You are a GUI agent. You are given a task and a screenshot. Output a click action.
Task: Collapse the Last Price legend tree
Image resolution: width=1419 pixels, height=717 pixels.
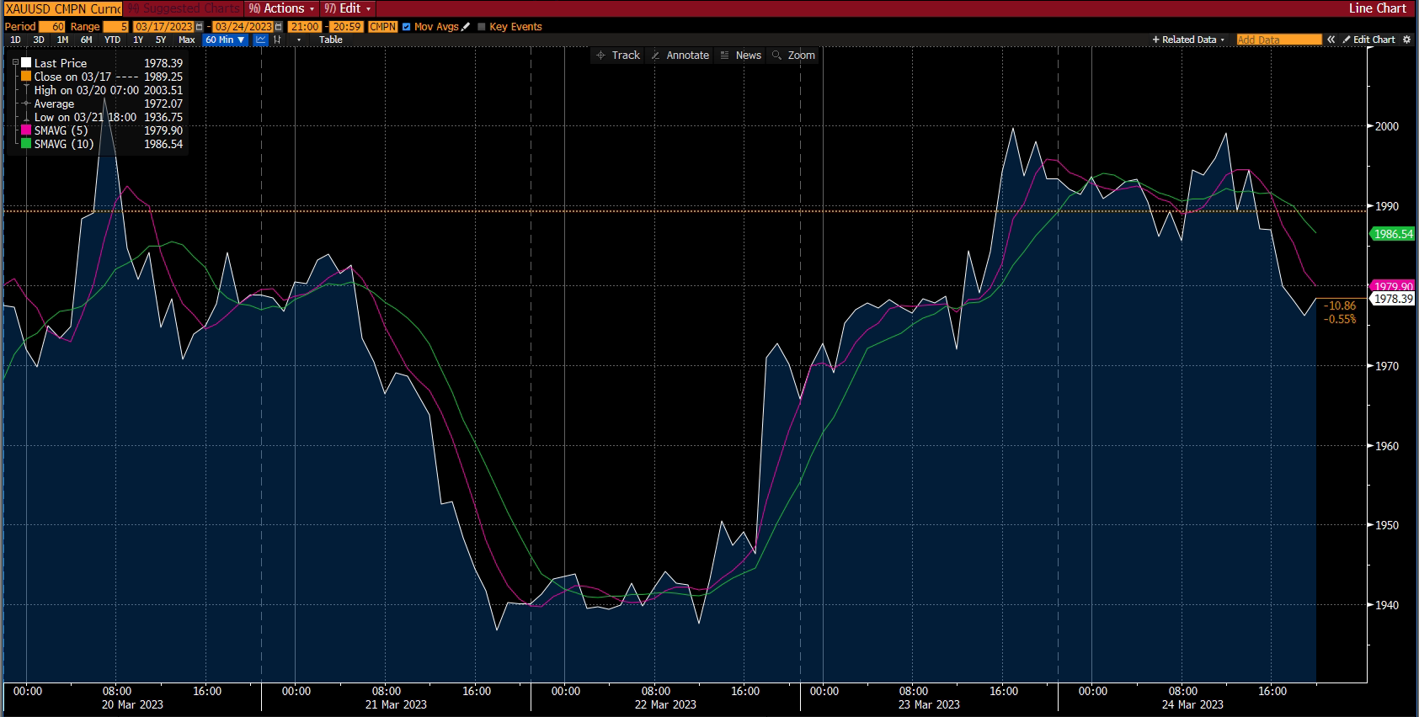[x=15, y=63]
